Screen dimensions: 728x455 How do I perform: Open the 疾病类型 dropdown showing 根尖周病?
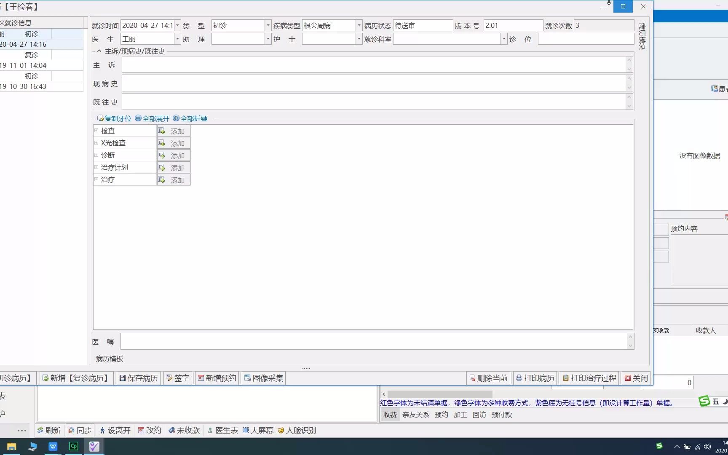pos(359,25)
